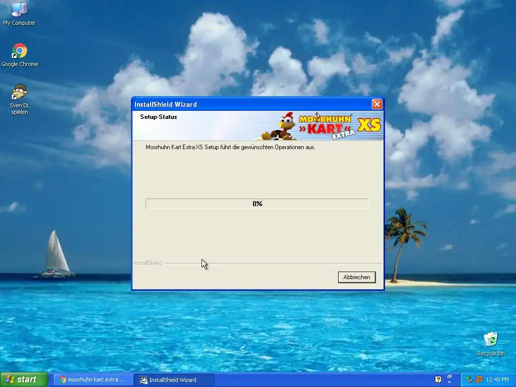Click the Safely Remove Hardware tray icon
This screenshot has height=387, width=516.
[469, 379]
